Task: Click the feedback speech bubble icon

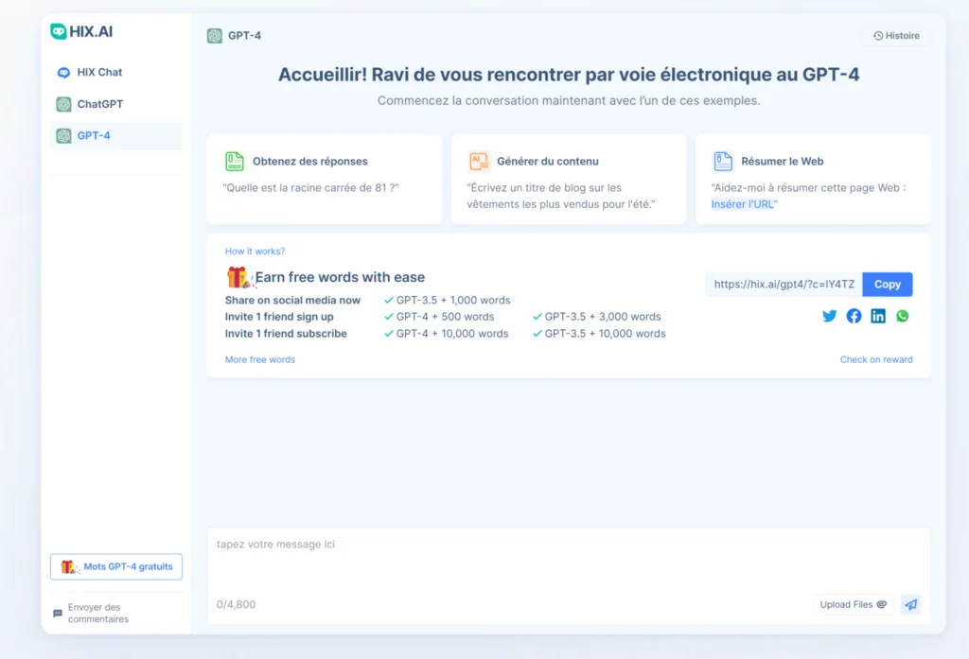Action: [x=56, y=612]
